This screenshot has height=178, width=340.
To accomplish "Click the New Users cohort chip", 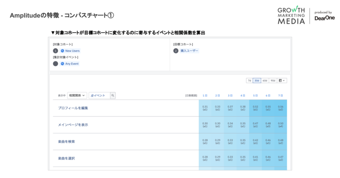I will tap(70, 51).
